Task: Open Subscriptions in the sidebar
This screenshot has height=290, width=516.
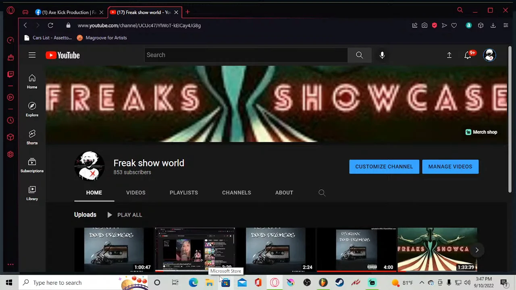Action: click(32, 165)
